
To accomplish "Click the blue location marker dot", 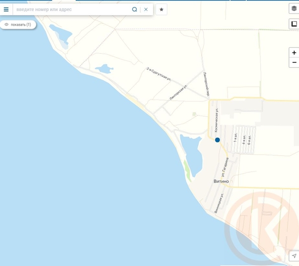I will click(217, 140).
